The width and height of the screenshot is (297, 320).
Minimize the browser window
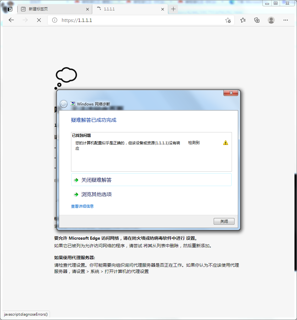click(267, 3)
